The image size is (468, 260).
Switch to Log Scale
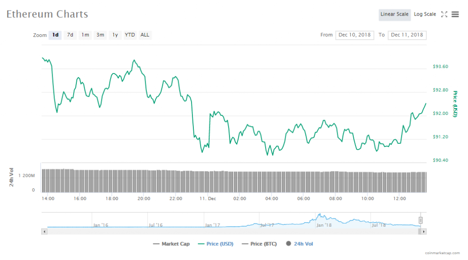pos(425,14)
